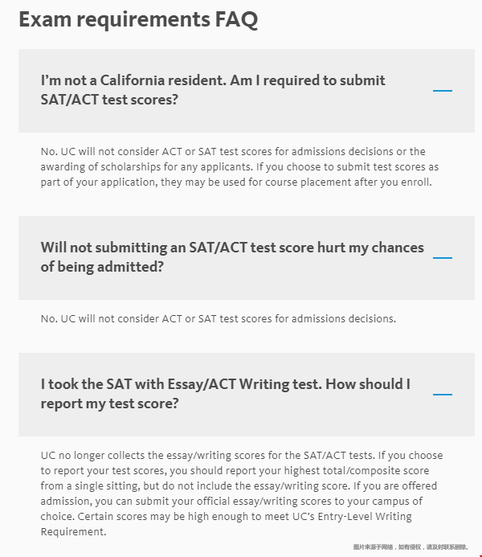
Task: Click minus icon beside 'hurt my chances' question
Action: 443,258
